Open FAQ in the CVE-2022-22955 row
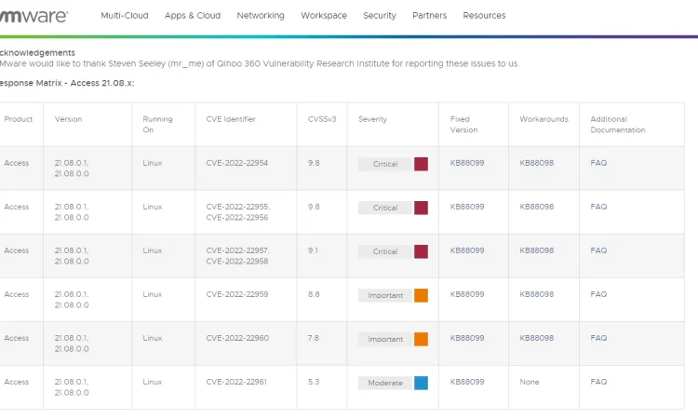This screenshot has width=698, height=419. (x=598, y=207)
